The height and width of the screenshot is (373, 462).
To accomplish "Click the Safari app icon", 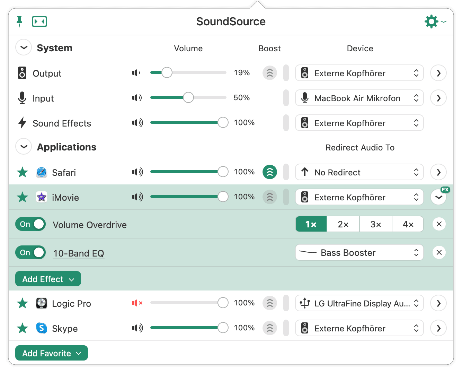I will coord(42,172).
